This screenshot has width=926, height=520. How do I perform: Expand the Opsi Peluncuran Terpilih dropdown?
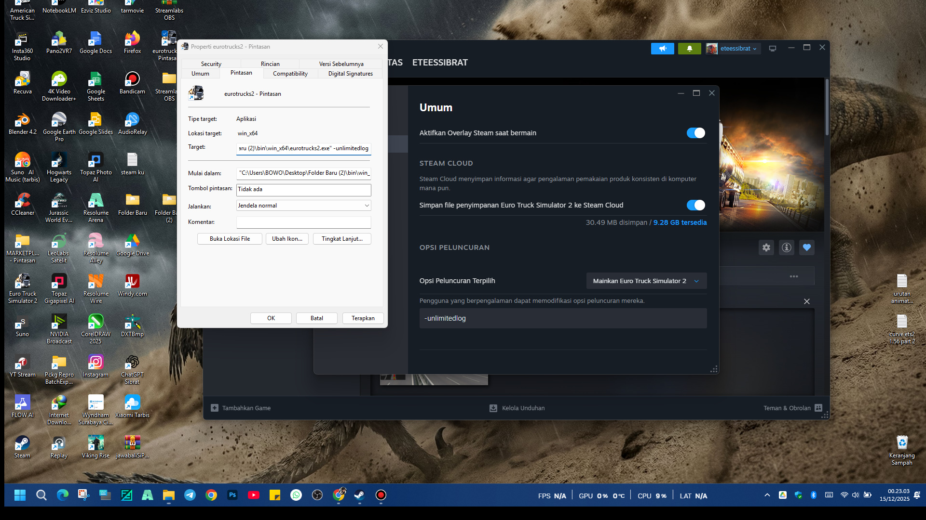[x=646, y=281]
